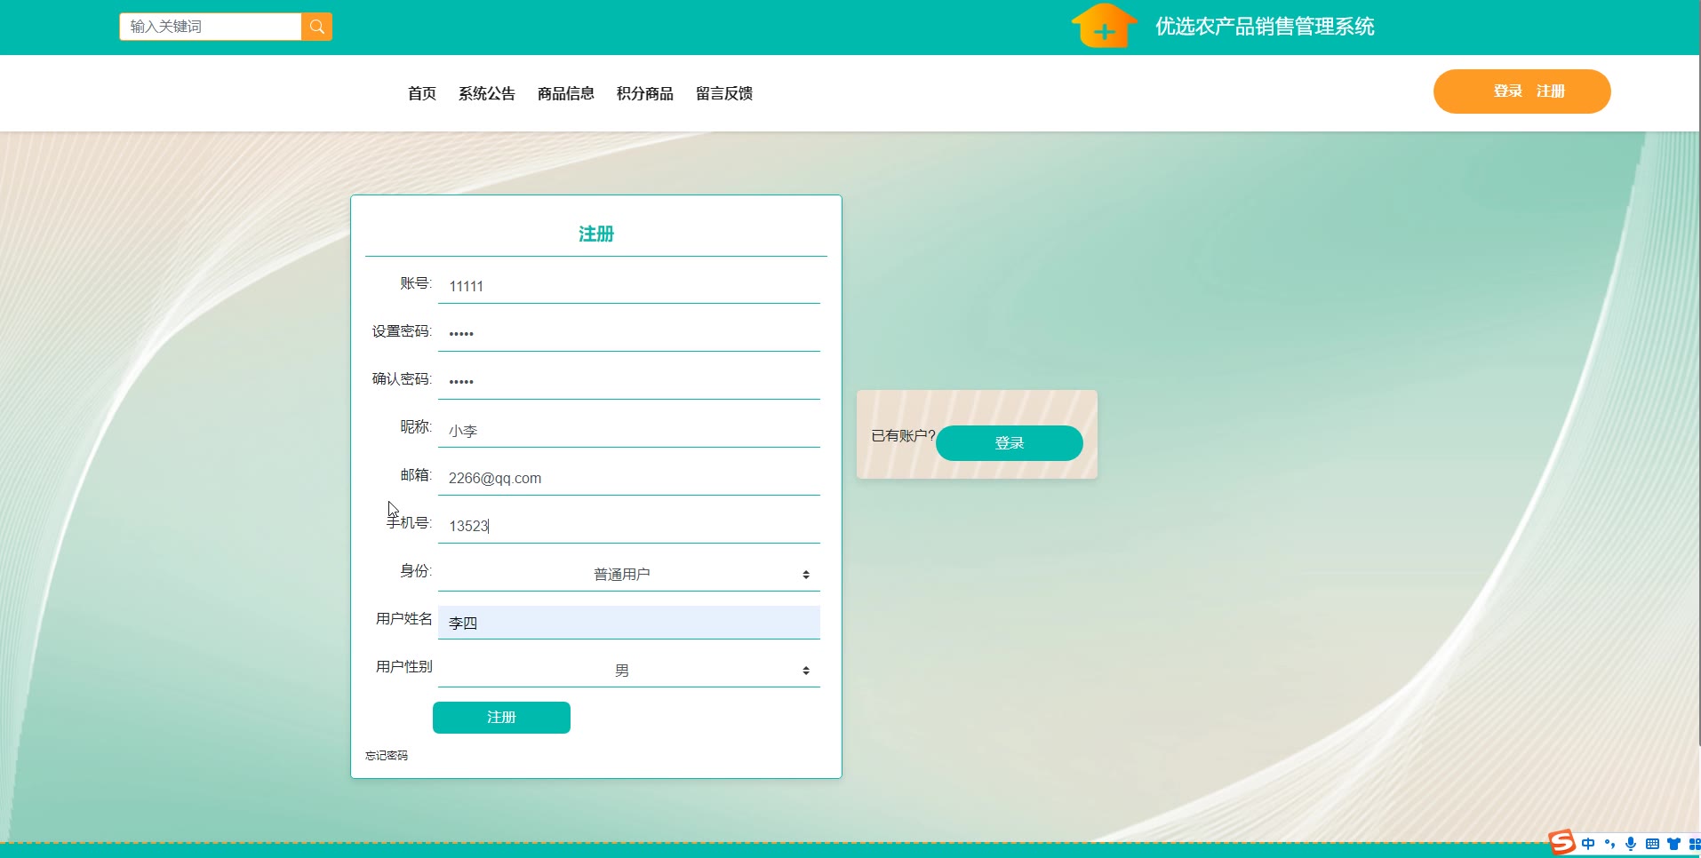The image size is (1701, 858).
Task: Click the orange 登录 link at top right
Action: point(1508,91)
